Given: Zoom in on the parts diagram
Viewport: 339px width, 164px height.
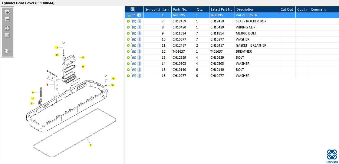Looking at the screenshot, I should (x=7, y=12).
